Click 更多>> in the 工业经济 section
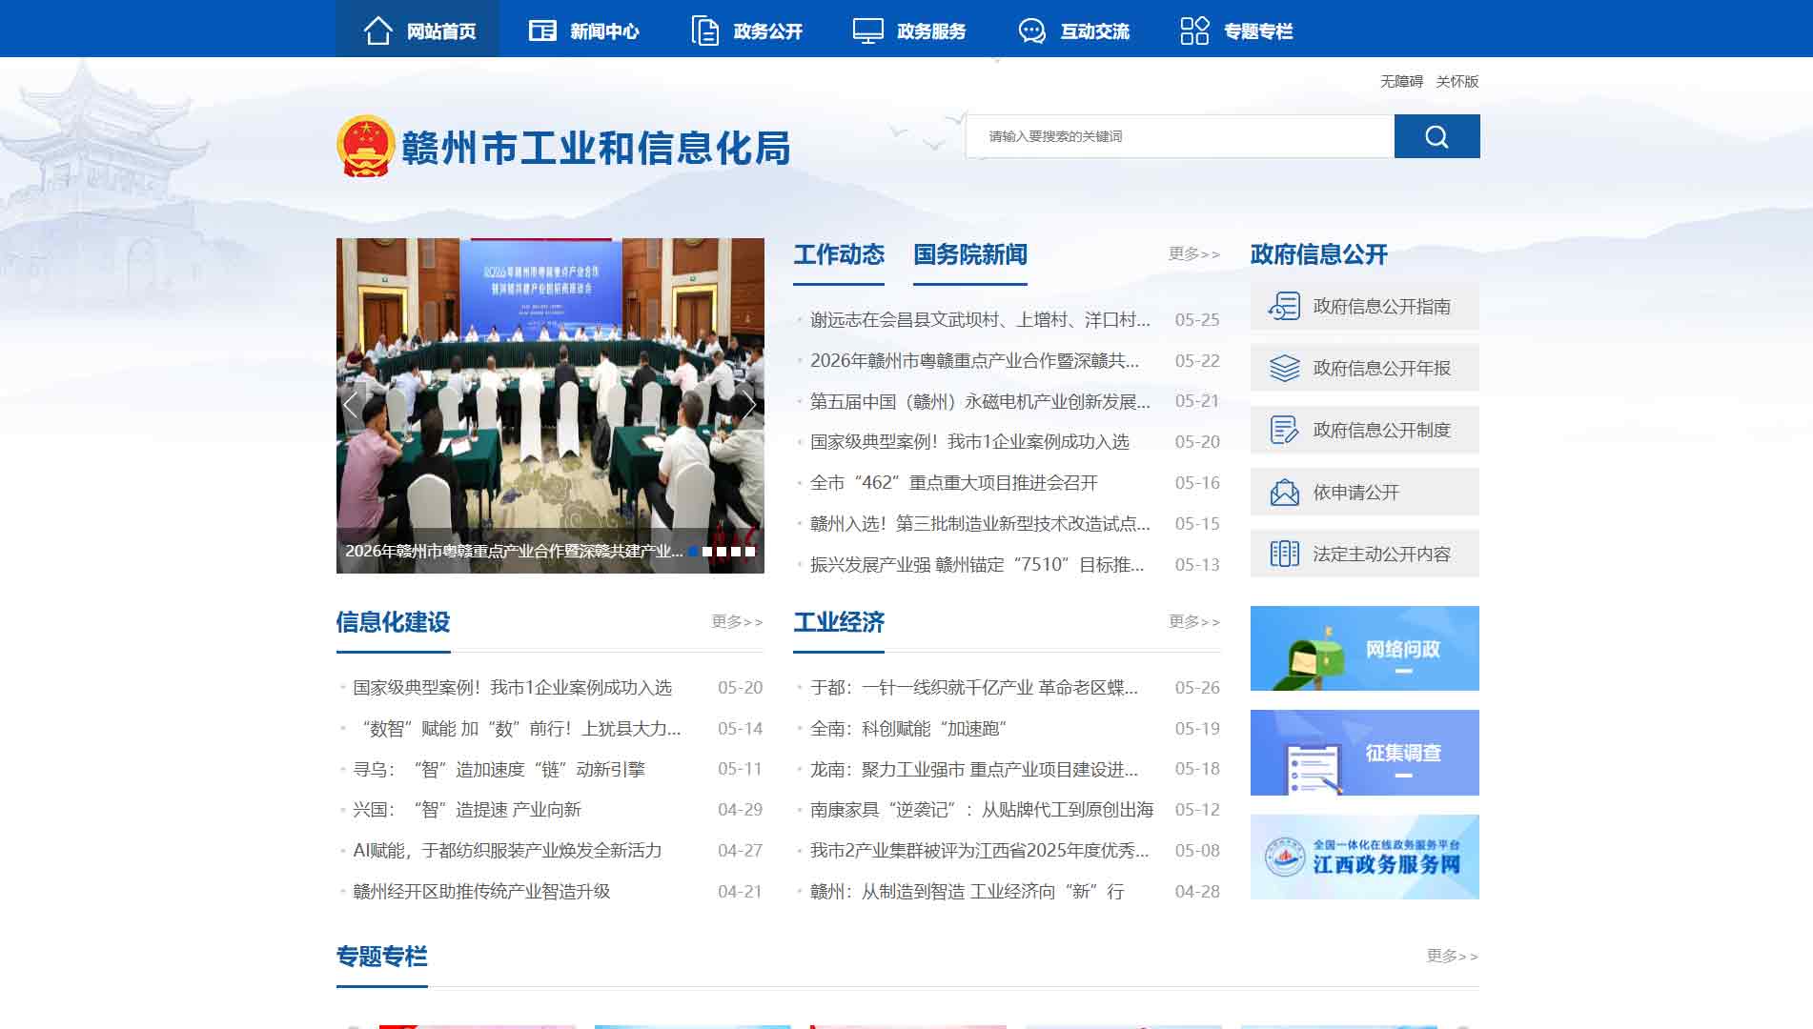 tap(1194, 621)
